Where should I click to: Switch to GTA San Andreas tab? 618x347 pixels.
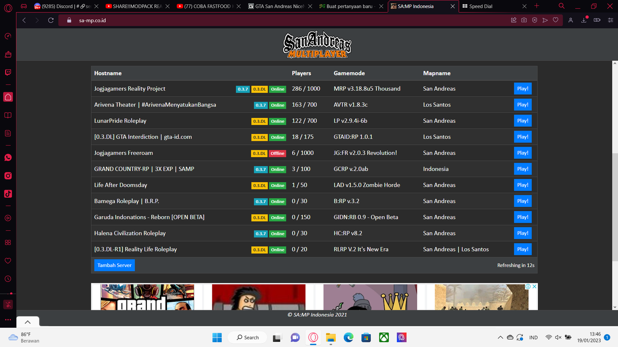(x=280, y=6)
